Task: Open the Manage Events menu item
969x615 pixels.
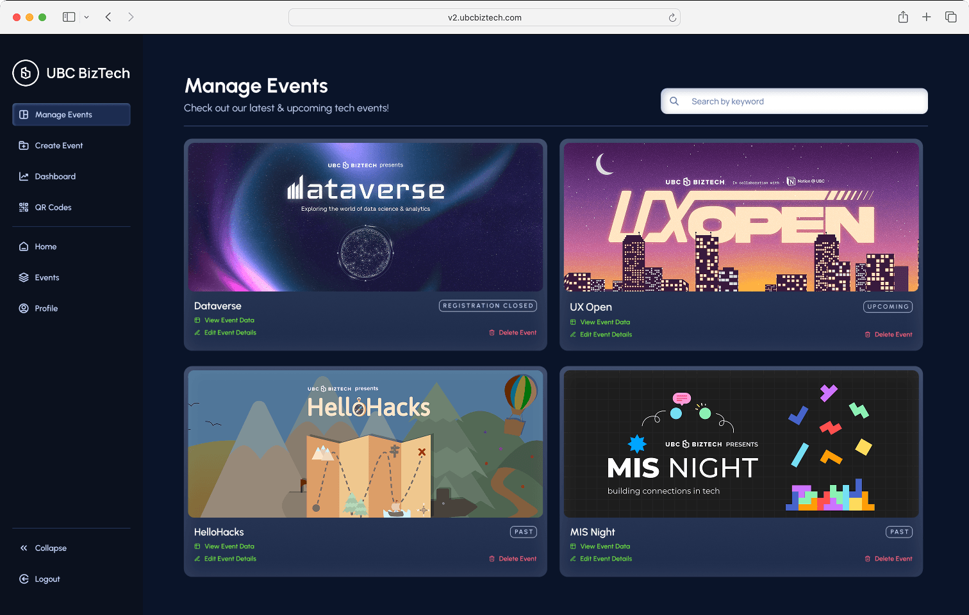Action: point(71,115)
